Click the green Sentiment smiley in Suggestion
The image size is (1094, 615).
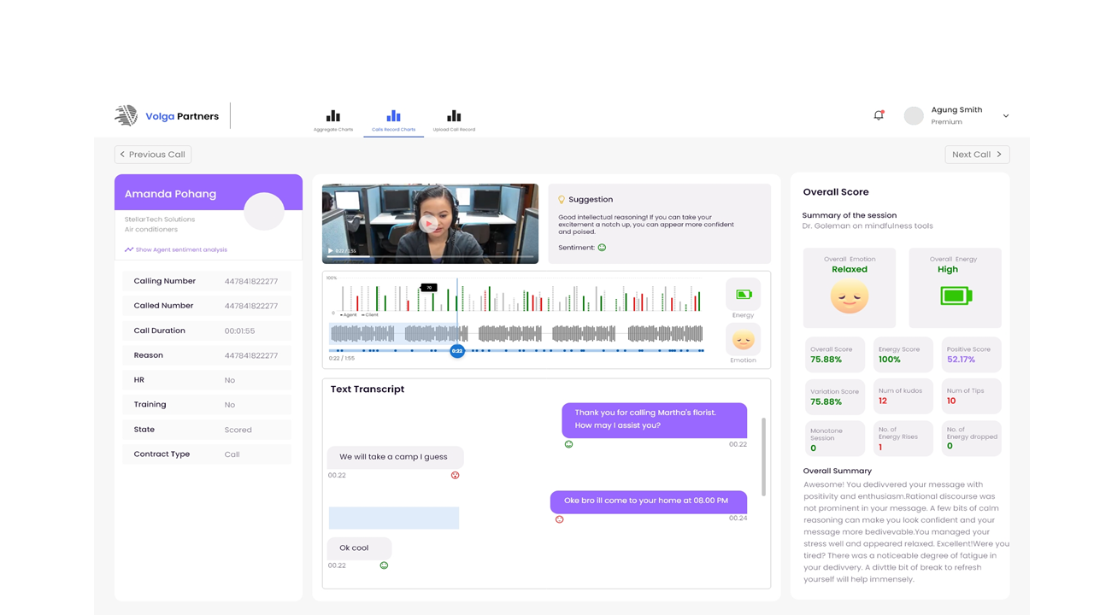(x=602, y=248)
